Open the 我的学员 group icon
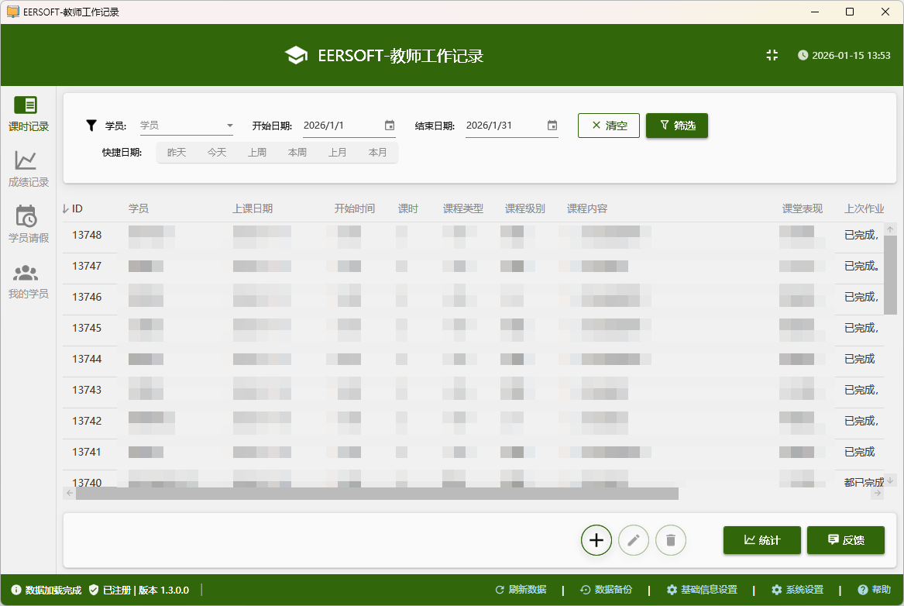Image resolution: width=904 pixels, height=606 pixels. [x=26, y=273]
